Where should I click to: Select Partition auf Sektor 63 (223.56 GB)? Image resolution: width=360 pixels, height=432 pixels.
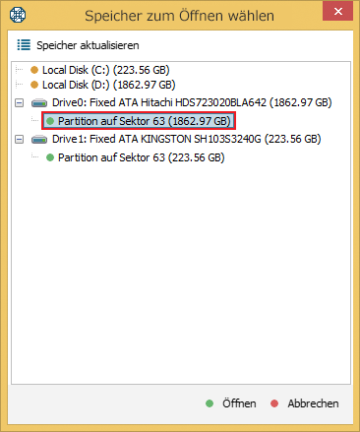click(x=142, y=157)
